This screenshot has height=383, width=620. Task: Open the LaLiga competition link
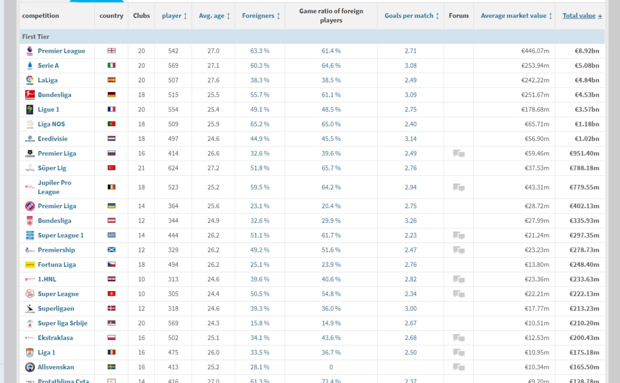(47, 80)
